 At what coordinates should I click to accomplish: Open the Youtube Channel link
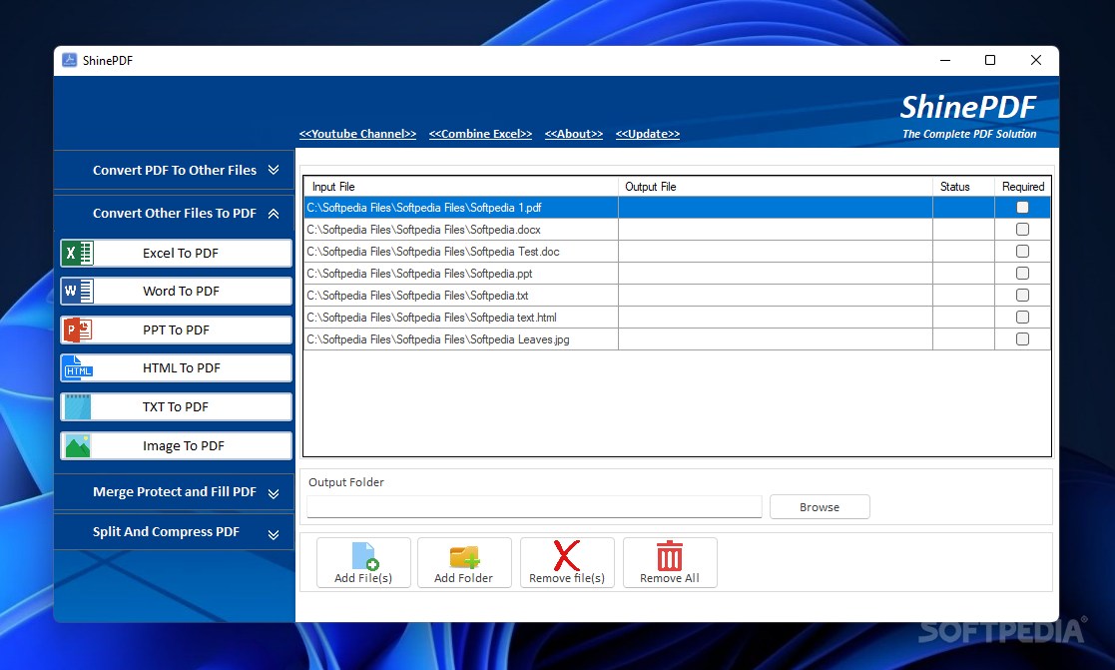click(x=357, y=134)
